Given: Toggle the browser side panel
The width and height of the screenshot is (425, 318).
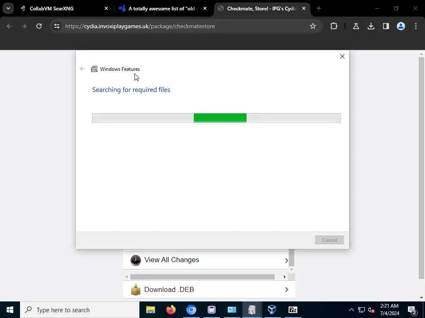Looking at the screenshot, I should point(386,26).
